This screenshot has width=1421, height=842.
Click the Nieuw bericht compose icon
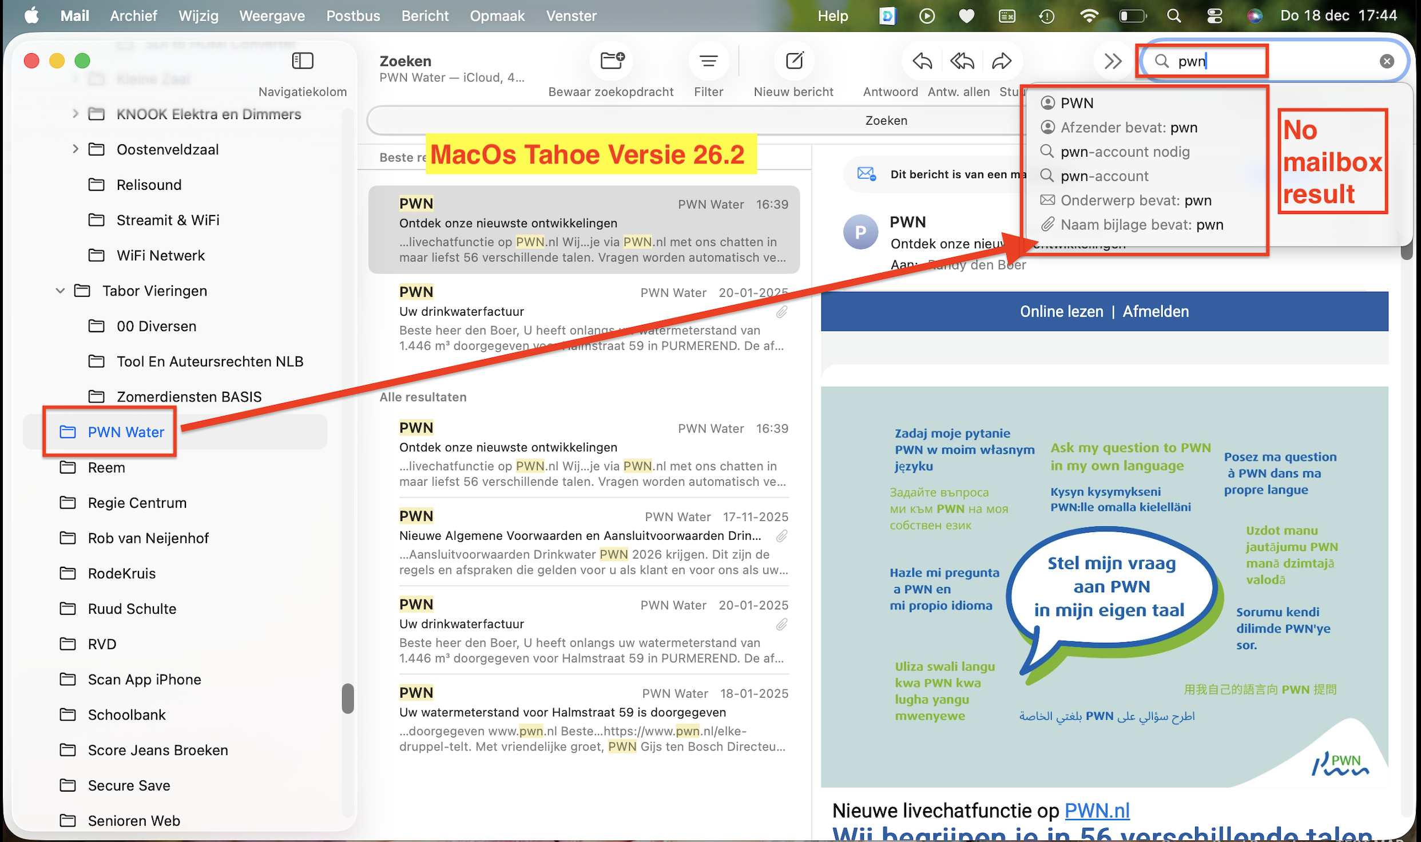pos(794,61)
